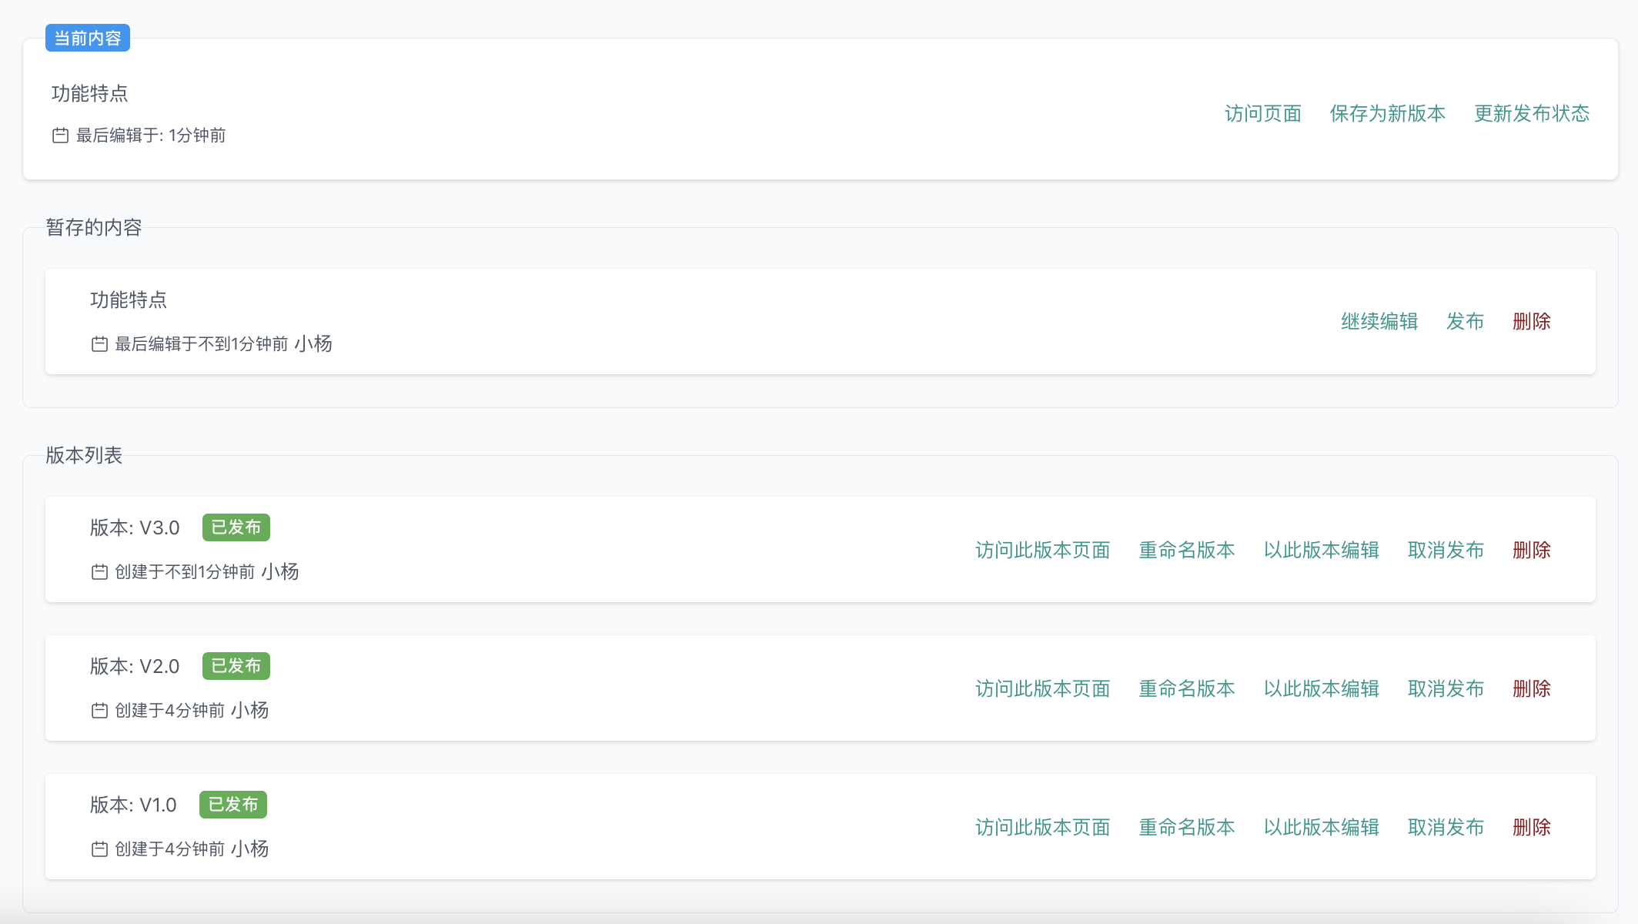Viewport: 1638px width, 924px height.
Task: Click 取消发布 for version V3.0
Action: (1446, 551)
